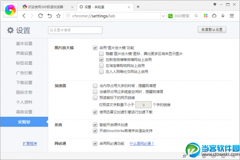Toggle 当缓存占用过多磁盘空间时 checkbox
This screenshot has height=160, width=240.
click(95, 92)
